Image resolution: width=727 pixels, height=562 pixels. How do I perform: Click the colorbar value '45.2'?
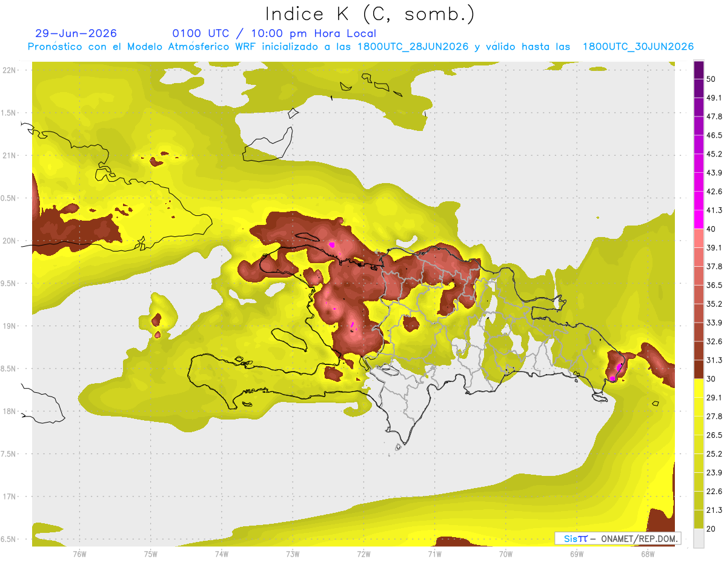[x=715, y=154]
